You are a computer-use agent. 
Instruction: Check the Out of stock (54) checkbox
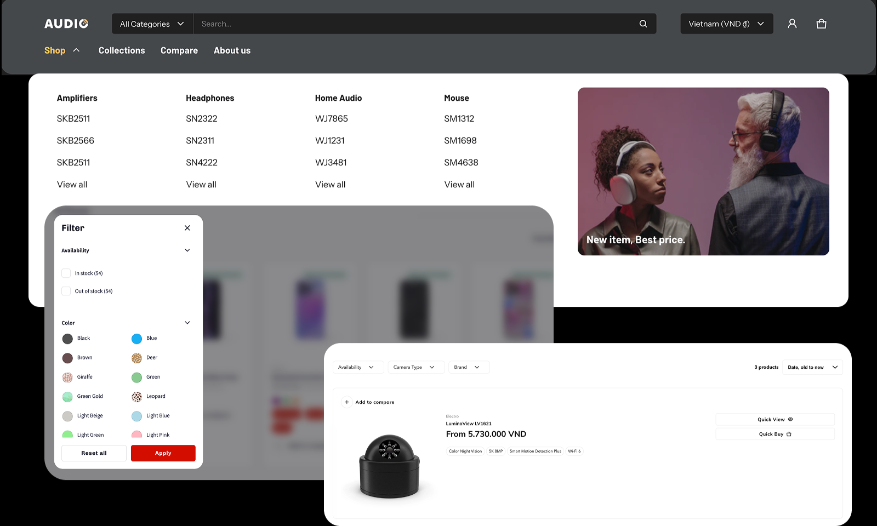(66, 291)
